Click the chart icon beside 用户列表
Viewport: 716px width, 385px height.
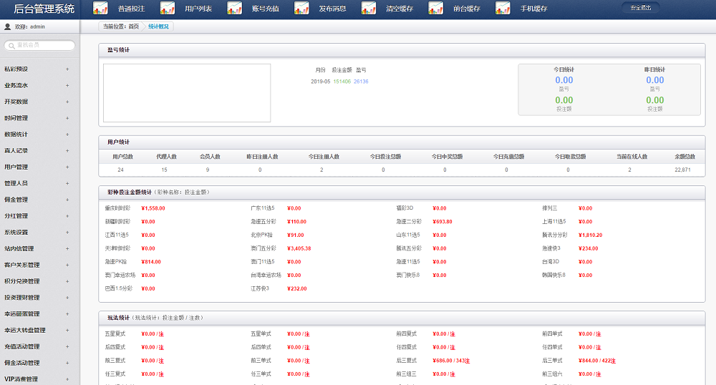168,9
